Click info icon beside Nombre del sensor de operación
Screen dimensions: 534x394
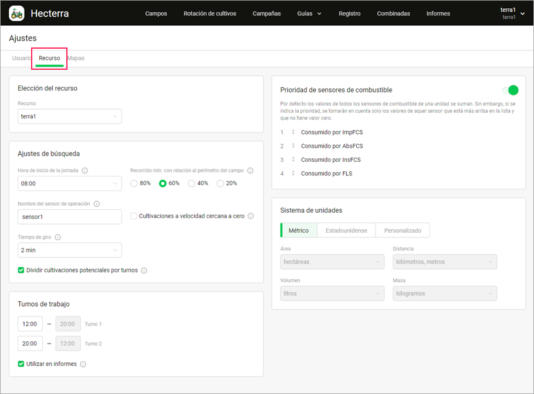[x=97, y=204]
